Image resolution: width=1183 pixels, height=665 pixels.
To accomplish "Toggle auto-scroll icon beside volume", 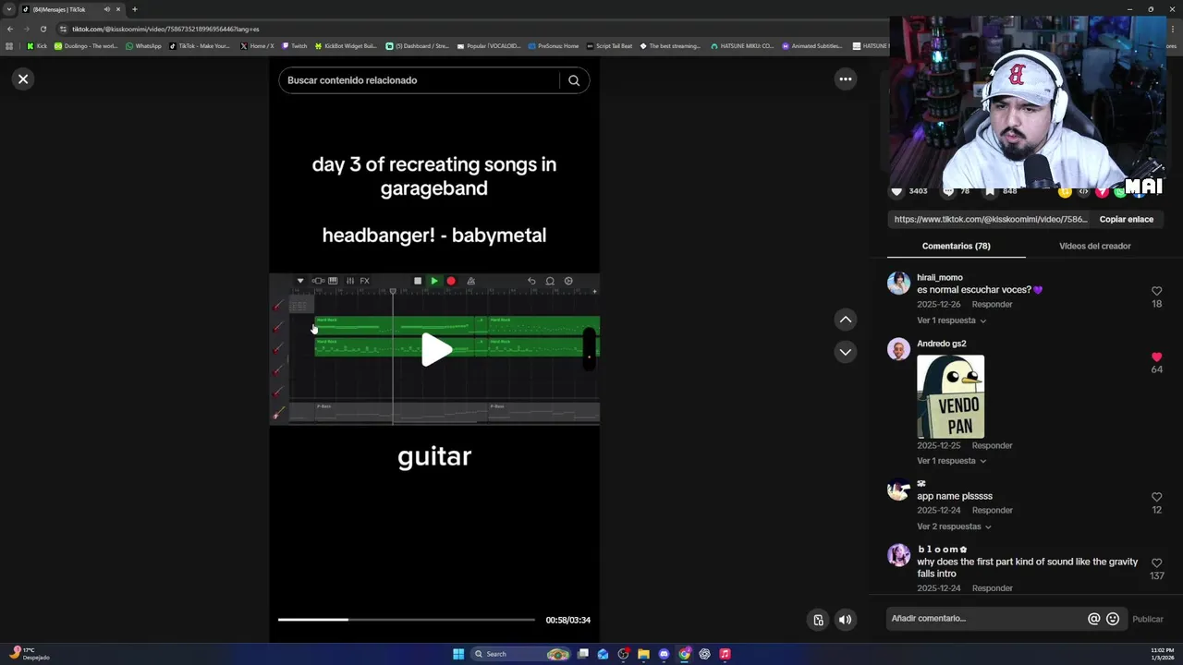I will [x=818, y=620].
